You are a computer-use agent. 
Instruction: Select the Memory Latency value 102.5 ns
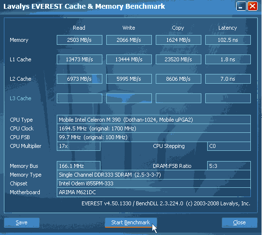[x=228, y=40]
